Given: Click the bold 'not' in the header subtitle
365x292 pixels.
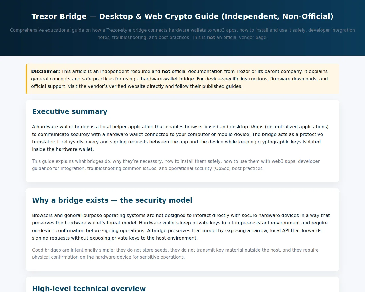Looking at the screenshot, I should click(x=211, y=37).
